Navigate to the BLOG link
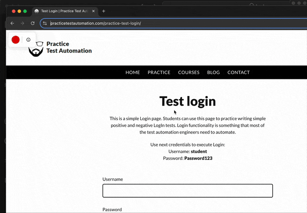The height and width of the screenshot is (213, 307). coord(213,72)
